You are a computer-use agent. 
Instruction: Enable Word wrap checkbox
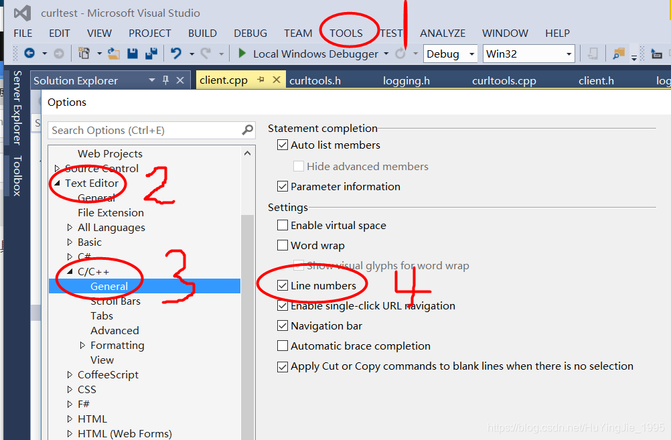pos(283,245)
